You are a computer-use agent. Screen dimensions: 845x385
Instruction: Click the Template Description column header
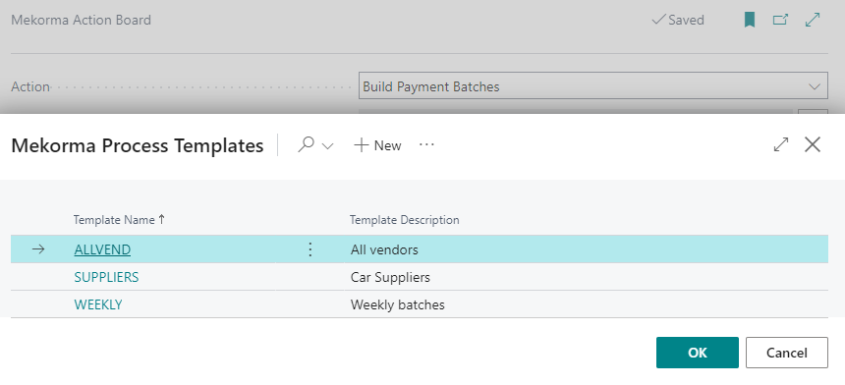[x=404, y=220]
